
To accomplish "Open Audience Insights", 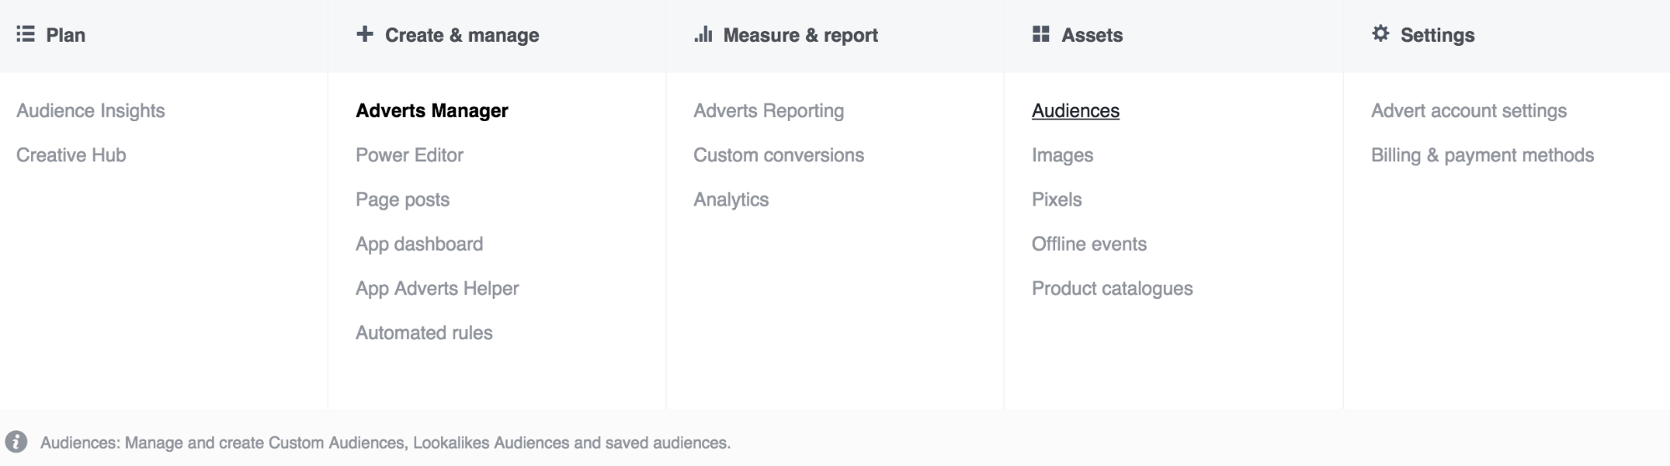I will (91, 110).
